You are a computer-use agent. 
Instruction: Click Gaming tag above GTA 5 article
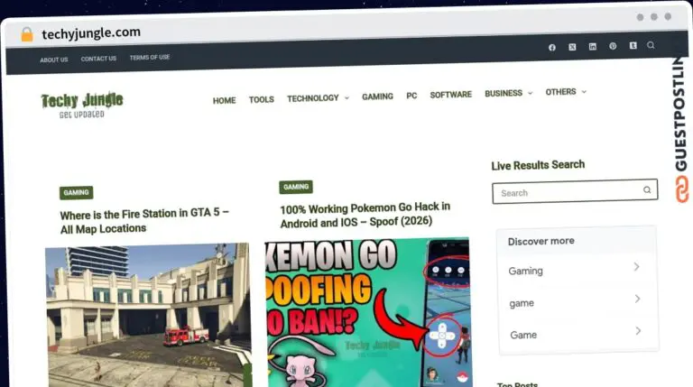[x=76, y=193]
